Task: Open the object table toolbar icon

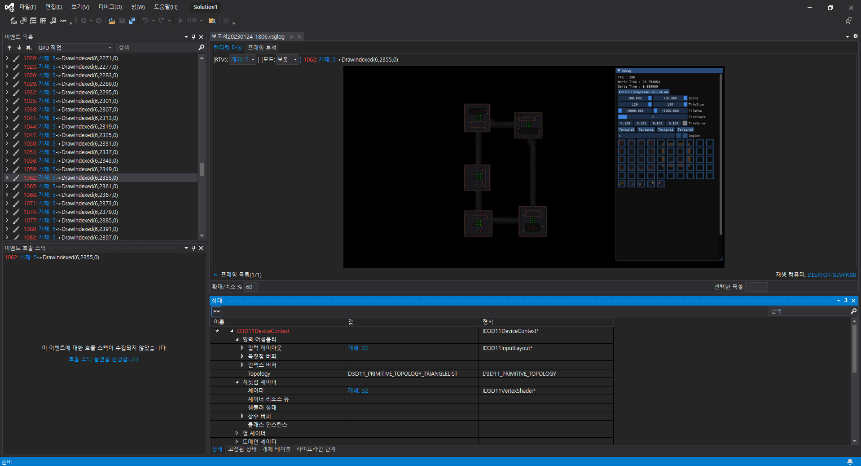Action: coord(43,21)
